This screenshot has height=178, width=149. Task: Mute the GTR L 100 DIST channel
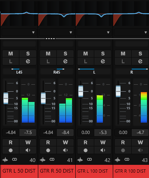86,53
